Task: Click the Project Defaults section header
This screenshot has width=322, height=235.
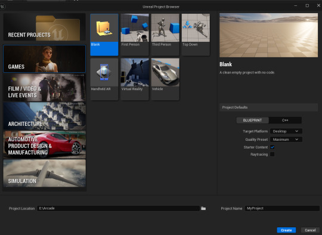Action: [x=268, y=107]
